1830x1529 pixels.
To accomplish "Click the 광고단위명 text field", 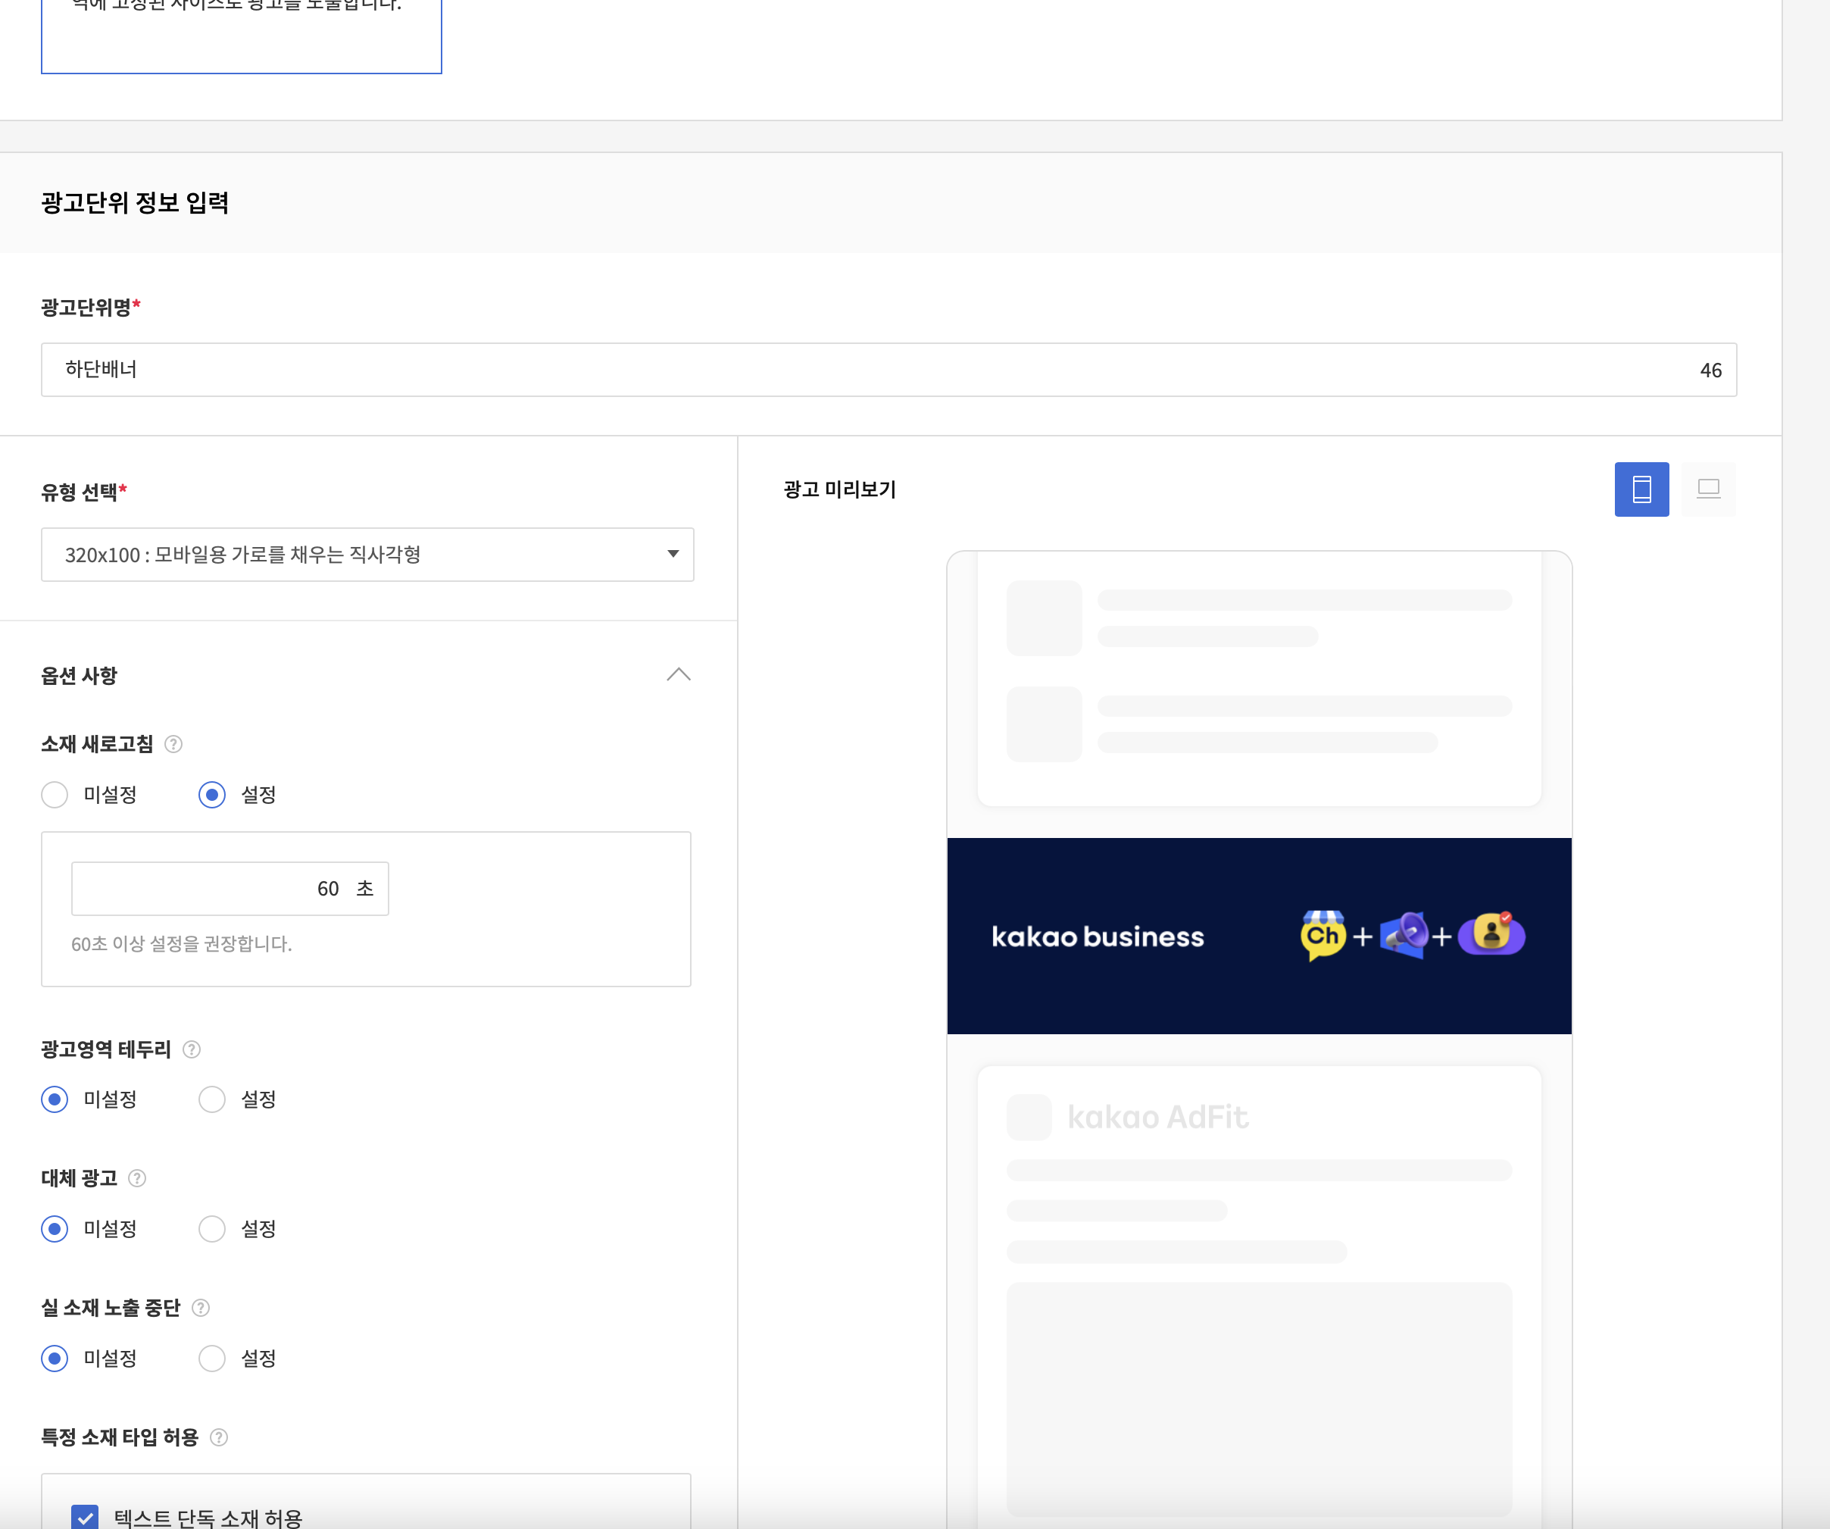I will point(871,370).
